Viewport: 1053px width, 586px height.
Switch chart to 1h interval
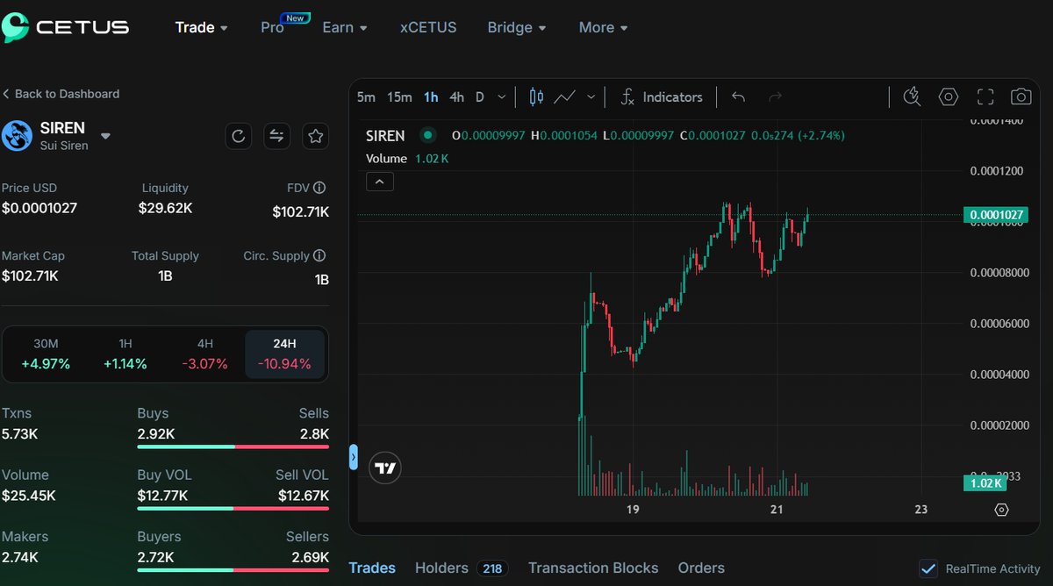(431, 97)
